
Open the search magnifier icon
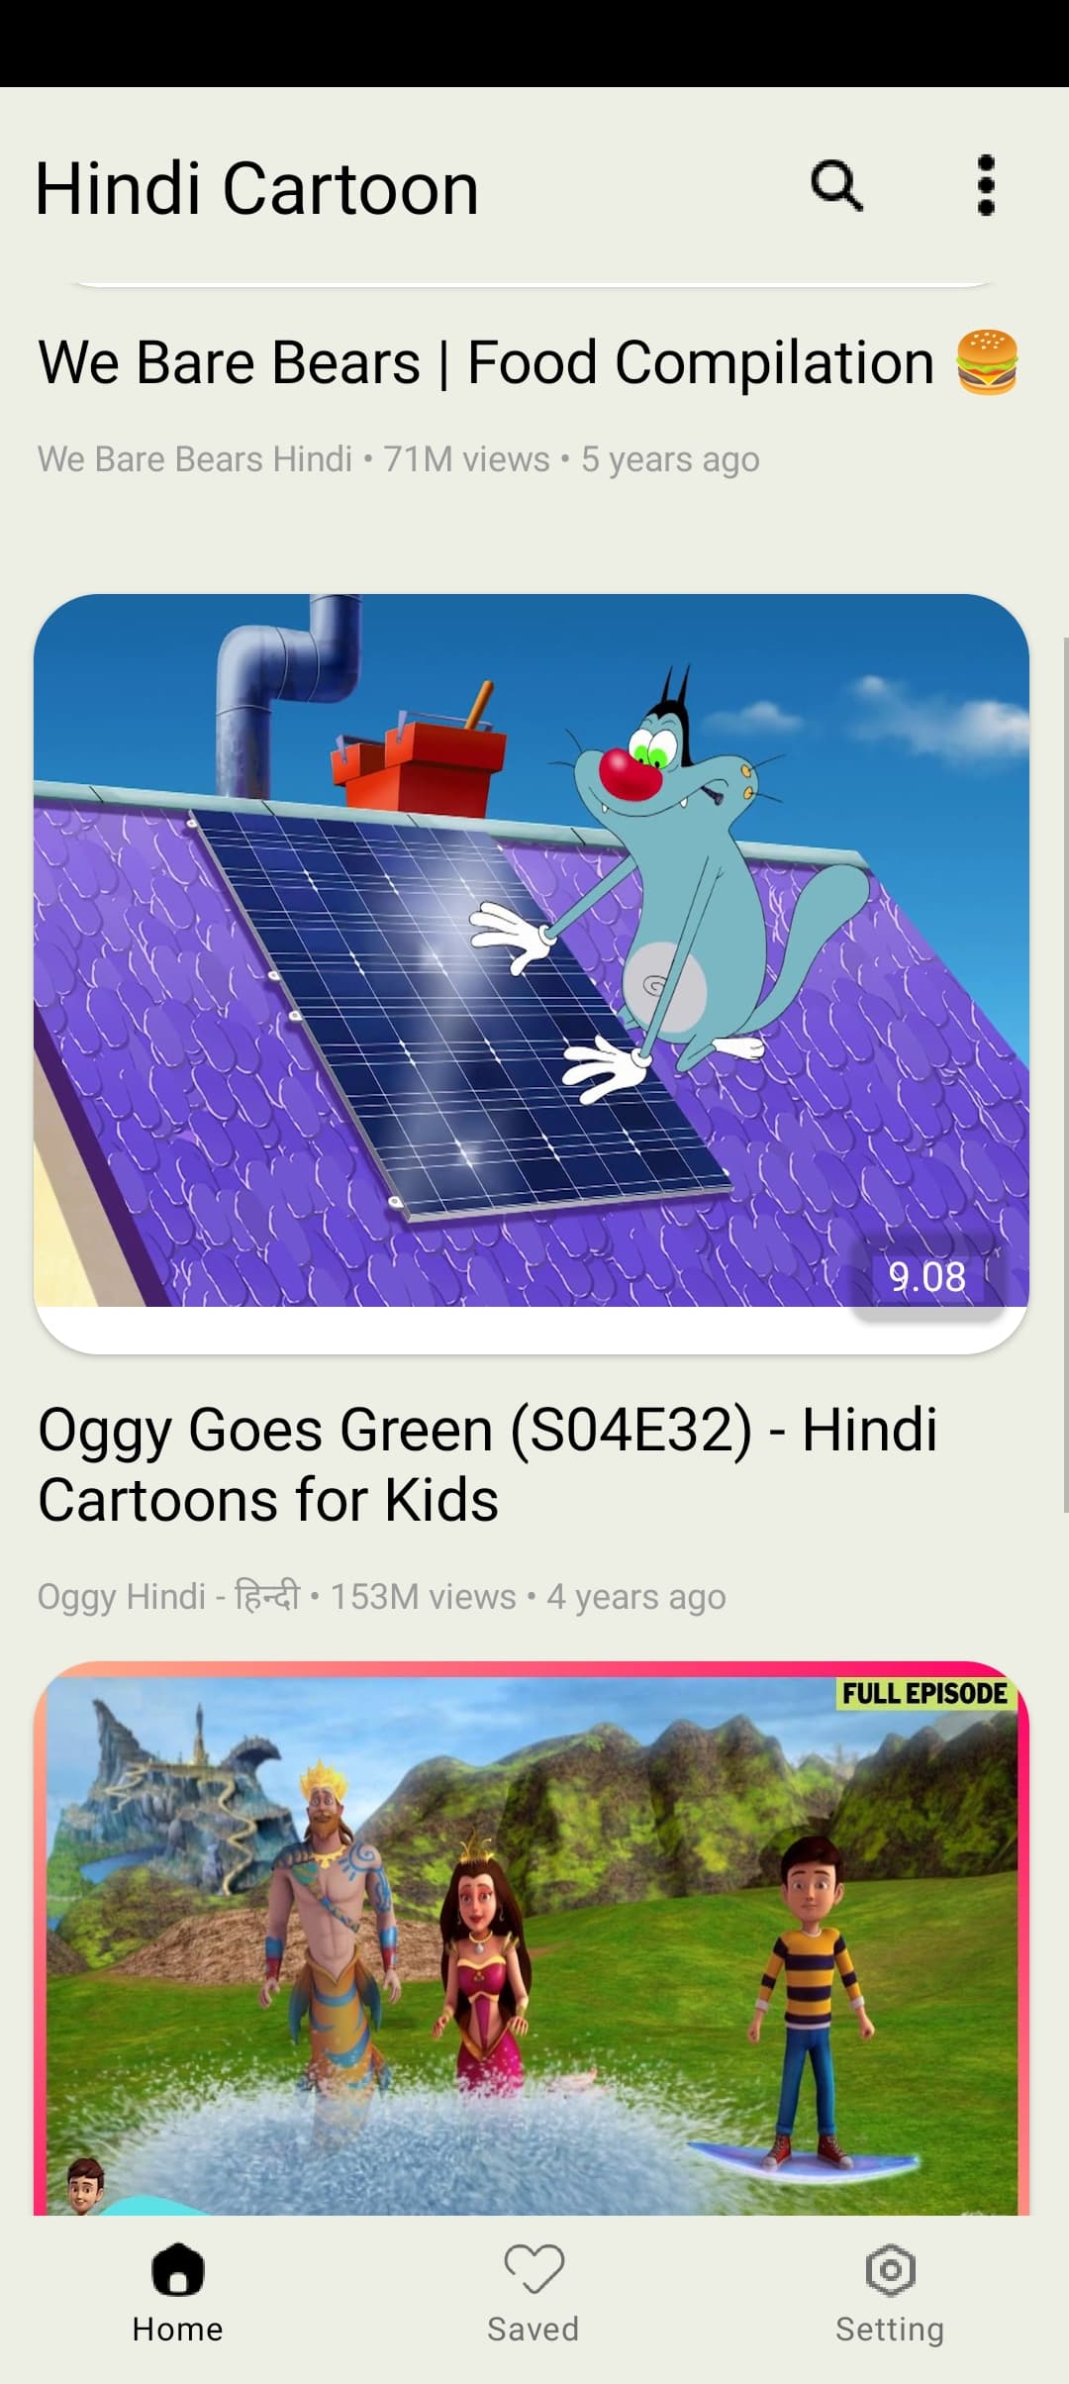coord(836,186)
